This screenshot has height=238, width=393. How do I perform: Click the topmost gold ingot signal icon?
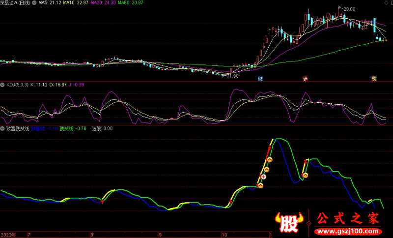coord(269,160)
